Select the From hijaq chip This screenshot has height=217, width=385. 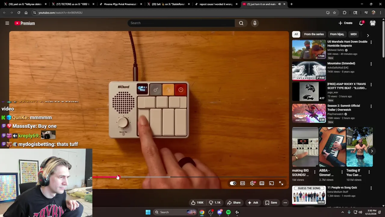[337, 34]
